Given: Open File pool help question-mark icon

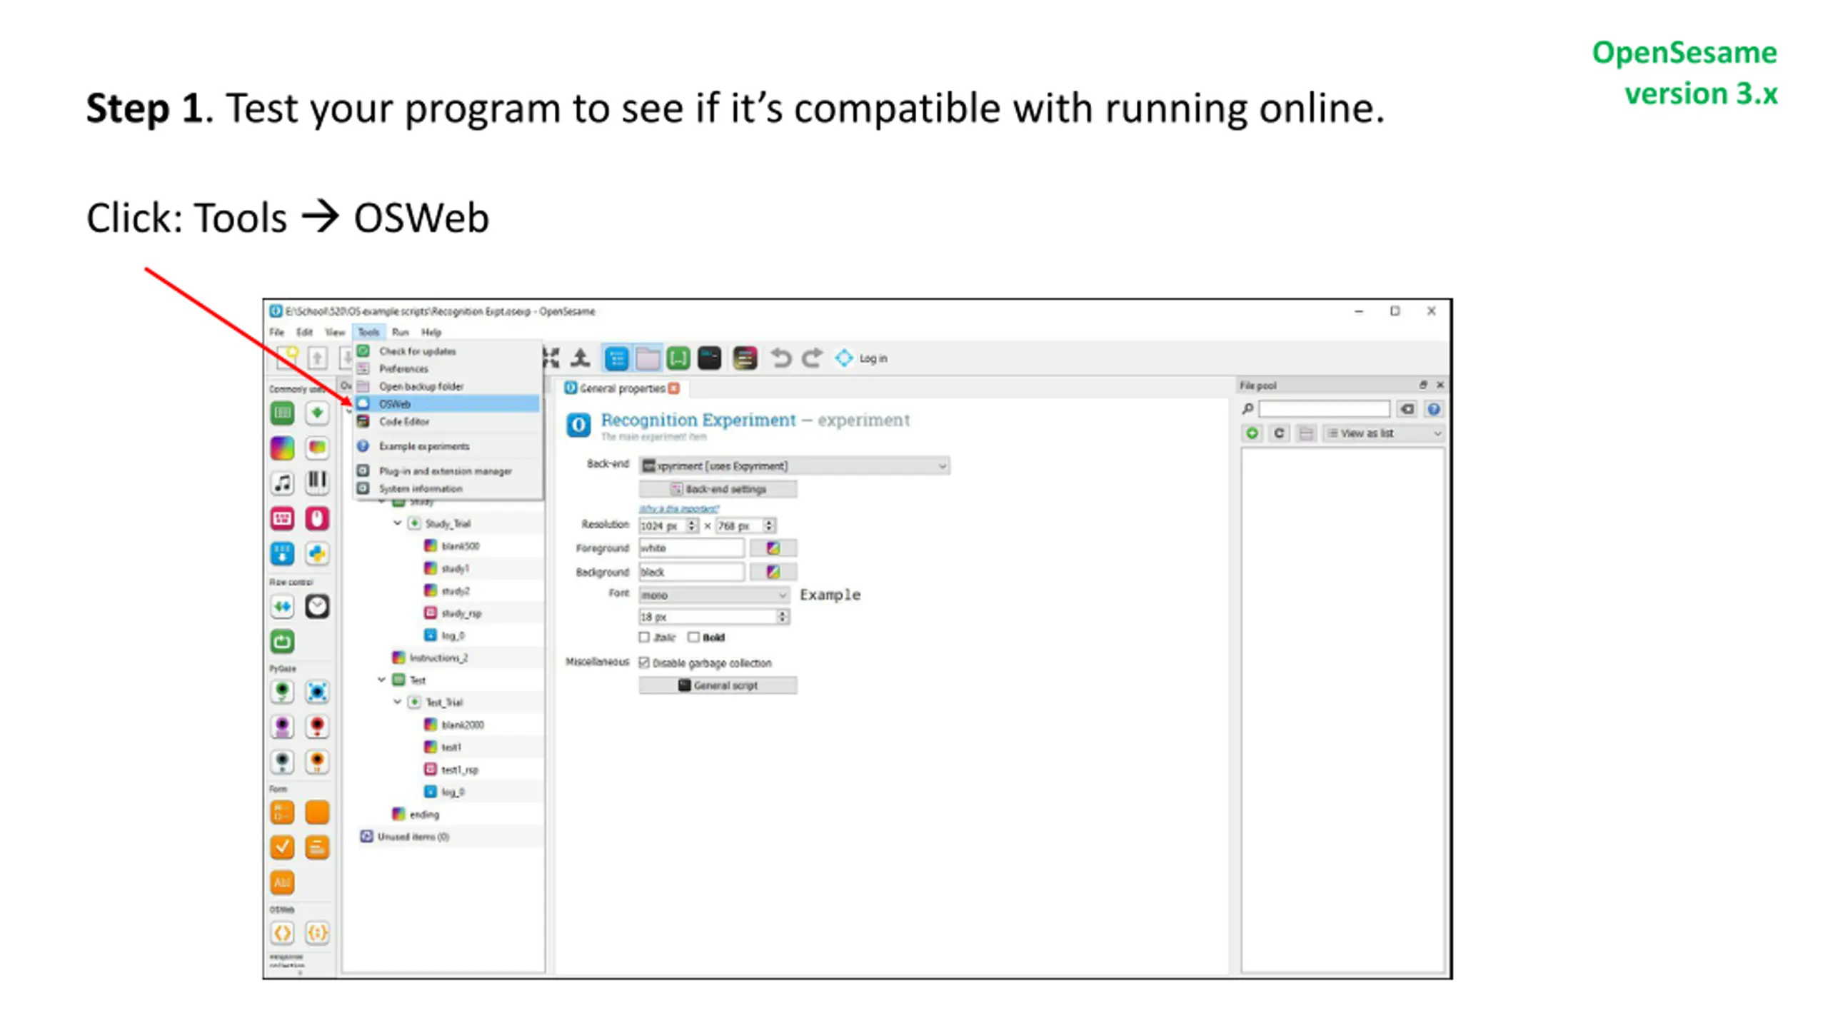Looking at the screenshot, I should (1434, 409).
